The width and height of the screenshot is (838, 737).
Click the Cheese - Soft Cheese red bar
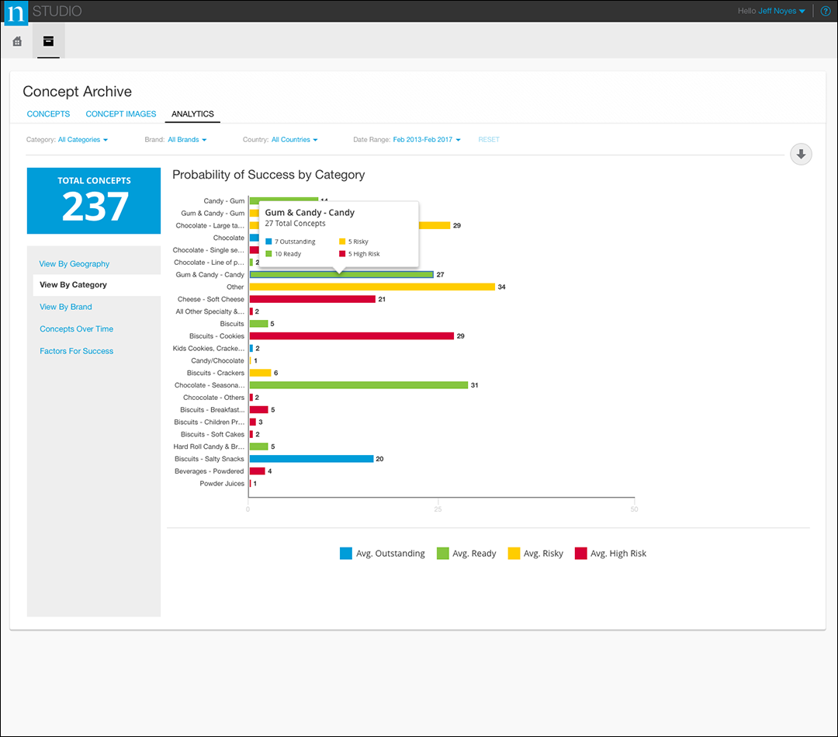(x=313, y=299)
